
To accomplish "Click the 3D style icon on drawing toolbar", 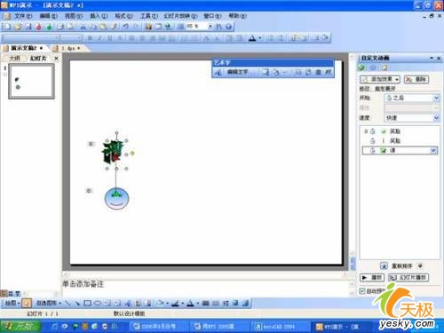I will pyautogui.click(x=245, y=303).
